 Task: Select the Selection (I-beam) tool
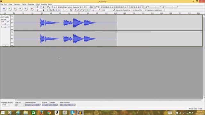[37, 7]
